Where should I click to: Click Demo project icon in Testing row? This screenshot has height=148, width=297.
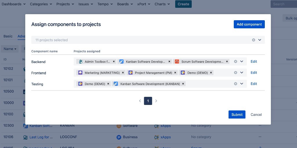(80, 84)
